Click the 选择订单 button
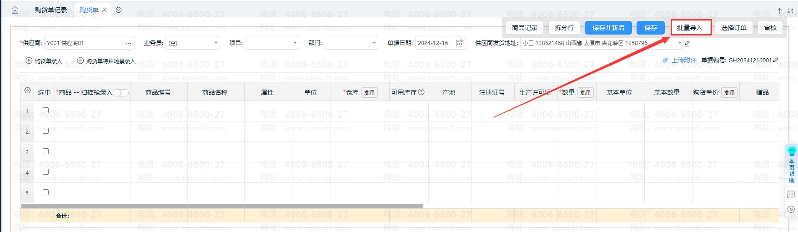The image size is (798, 232). tap(734, 28)
